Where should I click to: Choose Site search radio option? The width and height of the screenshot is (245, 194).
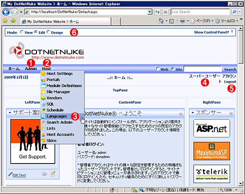pos(172,69)
